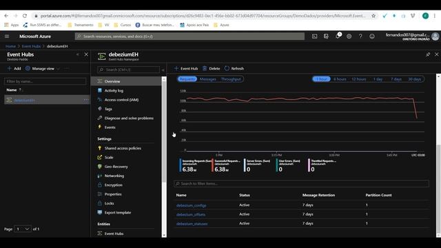Collapse the resource menu with the chevron
The height and width of the screenshot is (248, 441).
pyautogui.click(x=163, y=70)
